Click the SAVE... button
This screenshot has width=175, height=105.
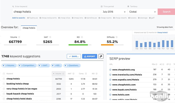74,56
